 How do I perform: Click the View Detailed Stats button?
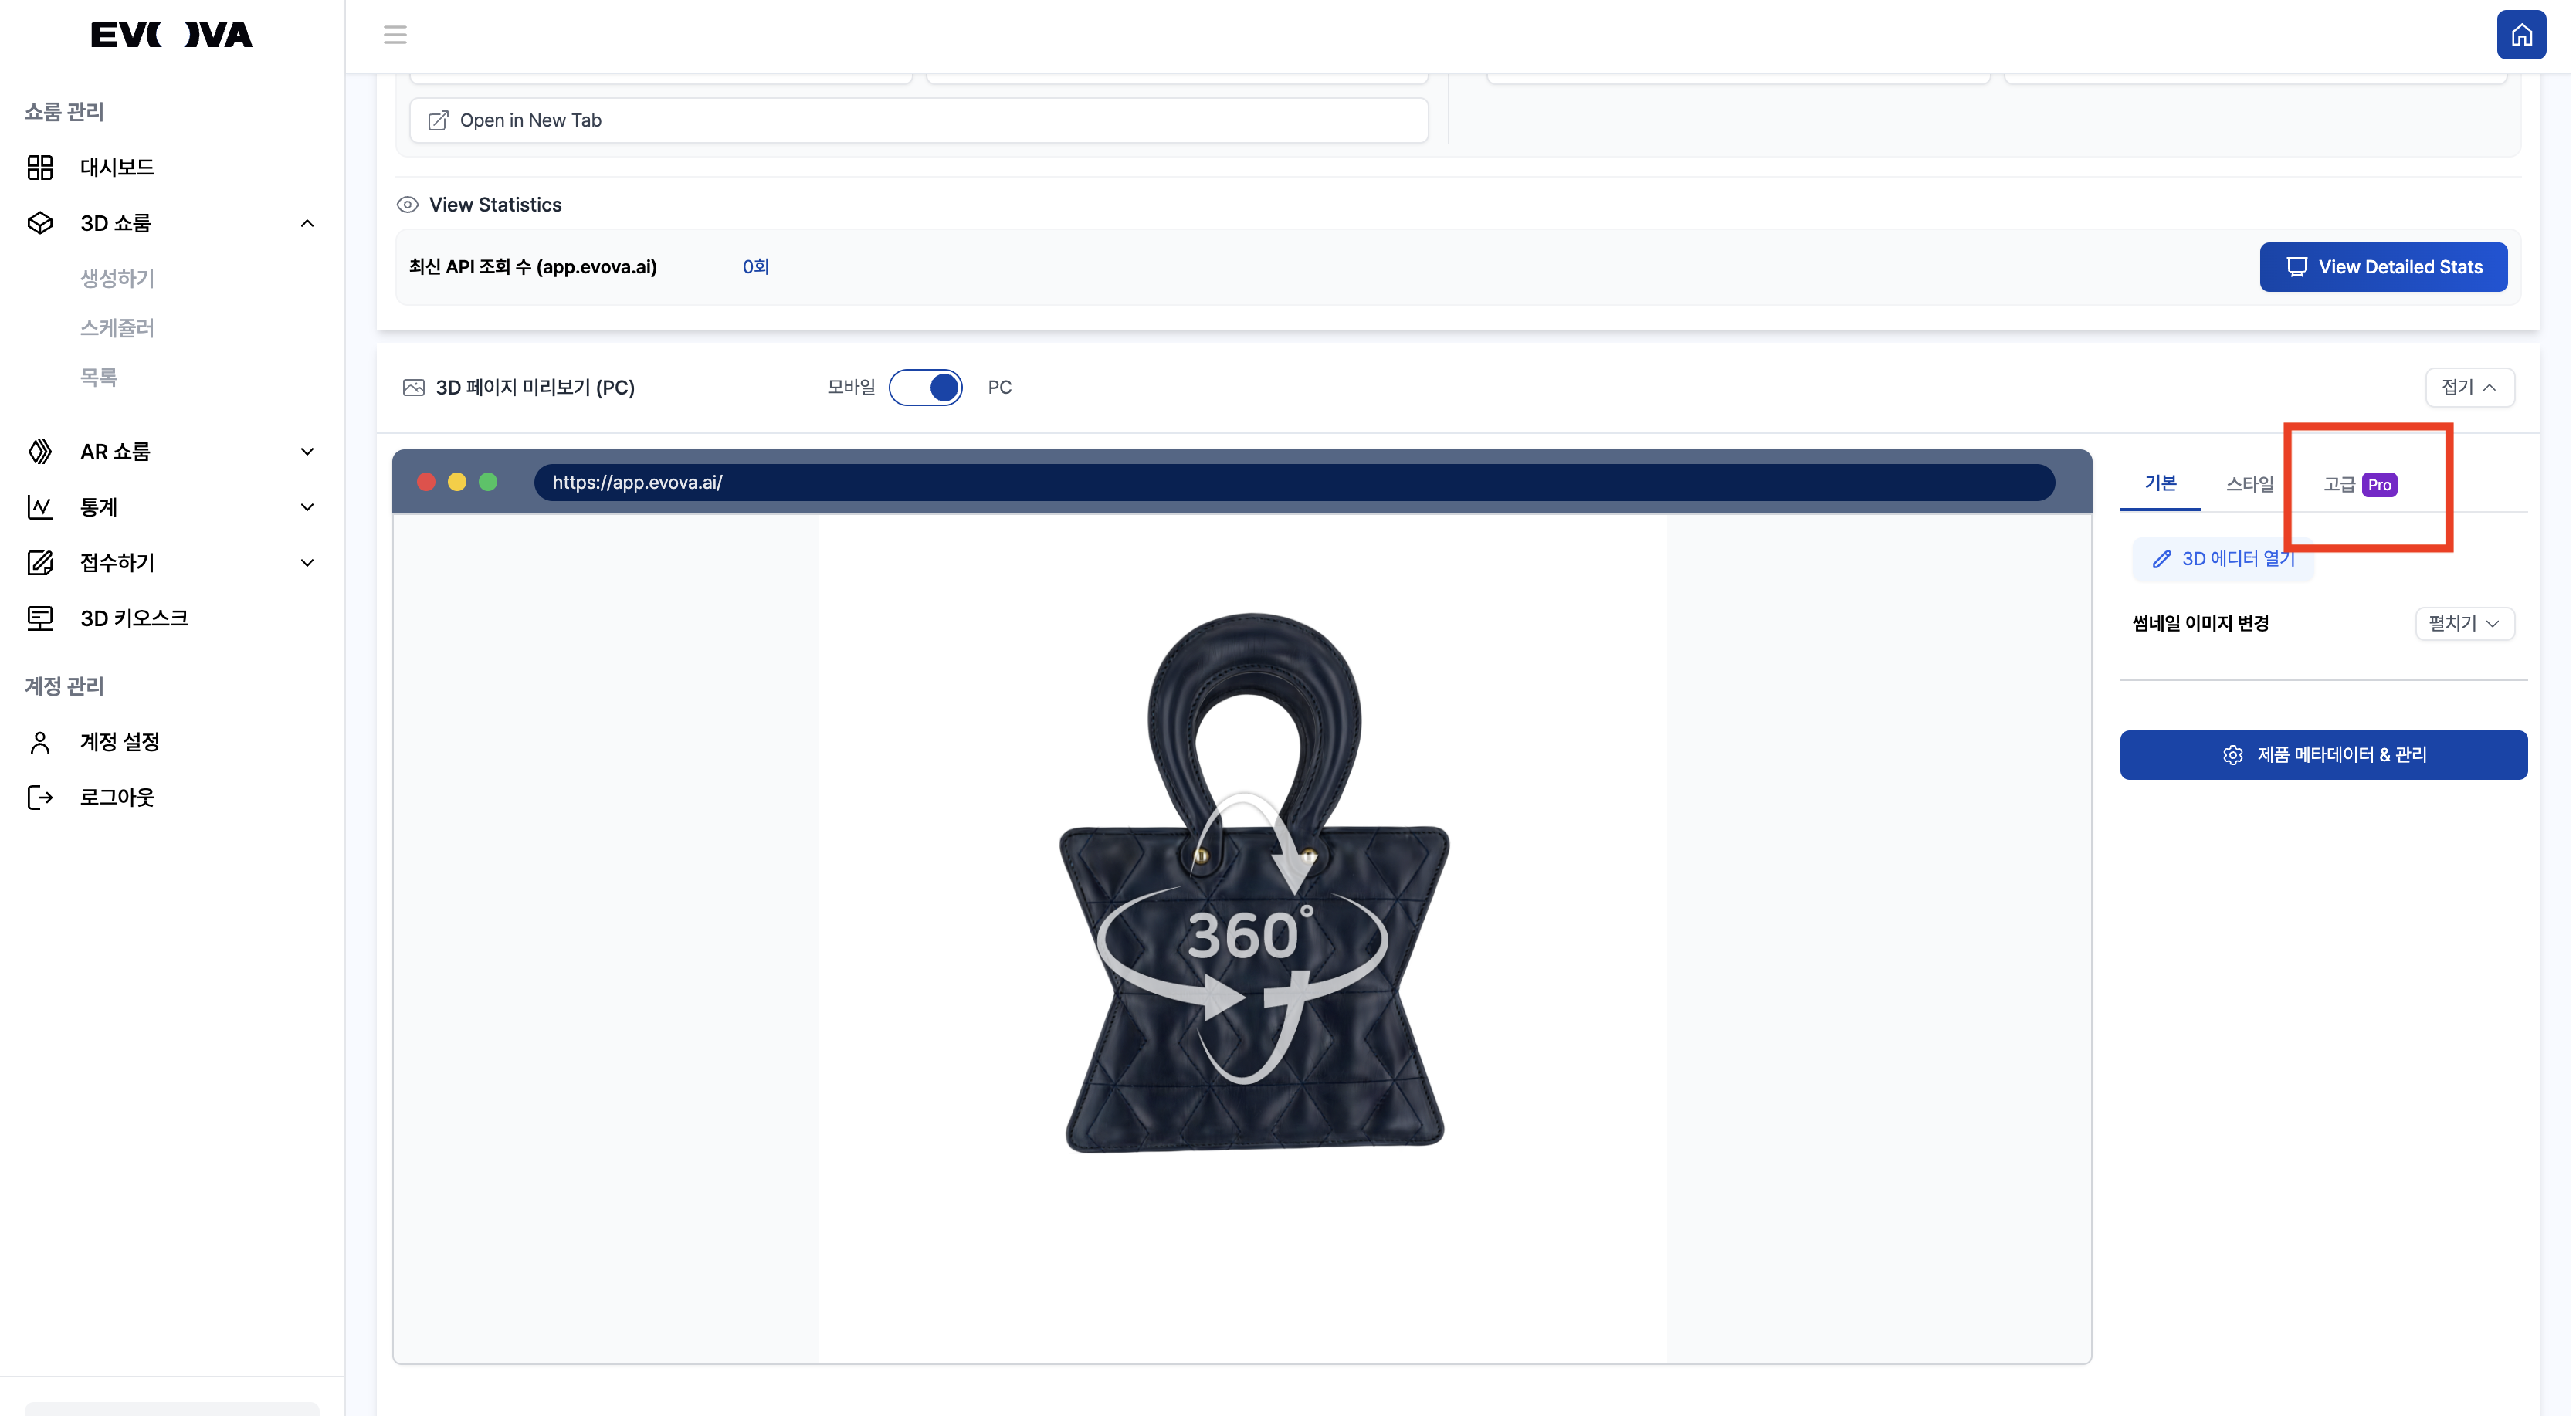pos(2383,267)
